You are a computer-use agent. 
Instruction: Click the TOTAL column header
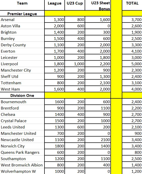point(132,5)
